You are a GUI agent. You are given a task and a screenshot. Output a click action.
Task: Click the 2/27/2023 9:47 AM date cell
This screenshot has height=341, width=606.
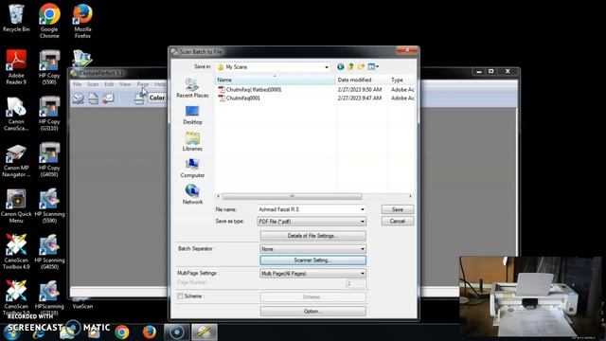360,98
